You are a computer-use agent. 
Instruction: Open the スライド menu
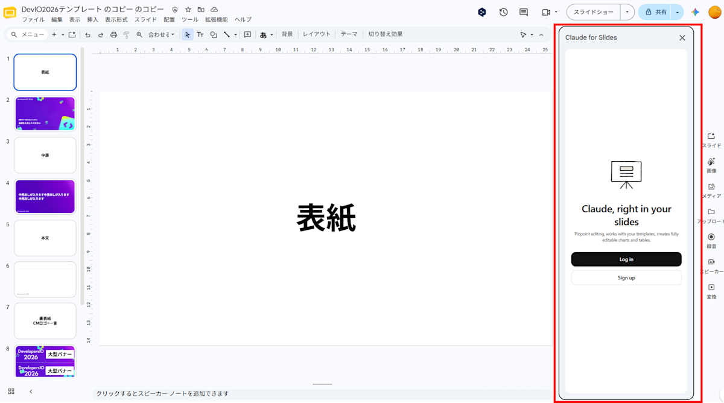coord(145,20)
